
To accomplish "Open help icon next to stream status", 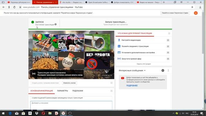I will click(56, 24).
